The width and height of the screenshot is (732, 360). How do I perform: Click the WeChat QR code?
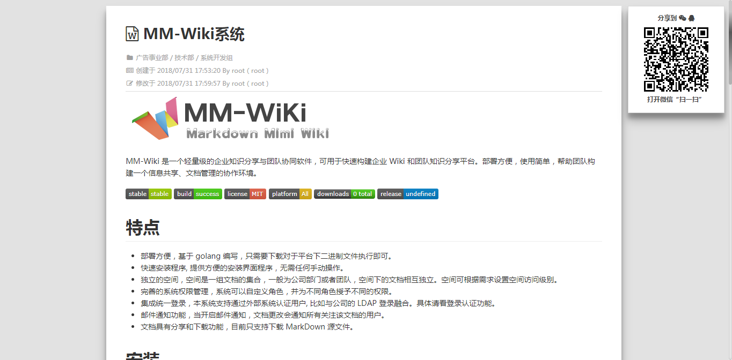[x=676, y=59]
